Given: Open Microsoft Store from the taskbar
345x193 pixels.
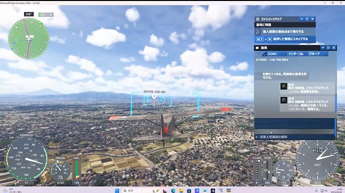Looking at the screenshot, I should [x=189, y=191].
